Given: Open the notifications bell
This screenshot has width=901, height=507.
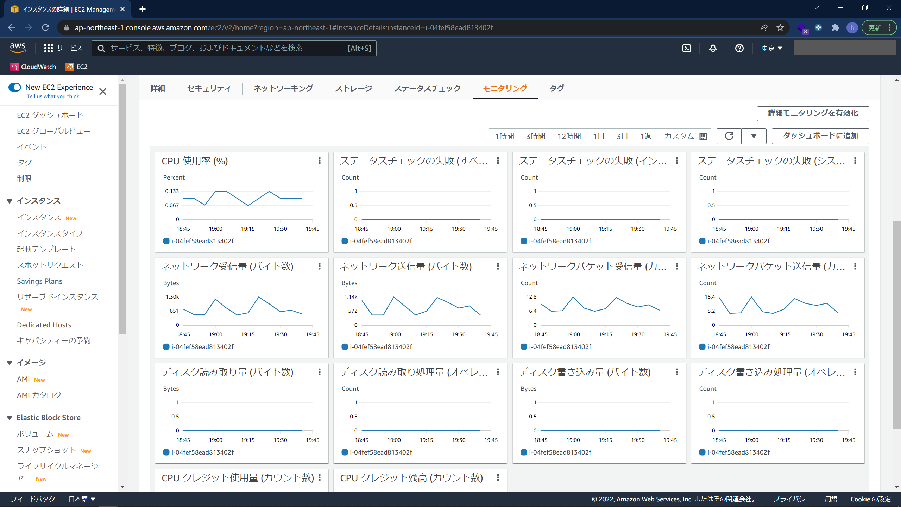Looking at the screenshot, I should tap(713, 48).
